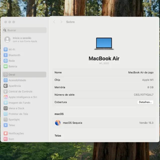Open the Spotlight icon
The width and height of the screenshot is (160, 160).
coord(5,119)
